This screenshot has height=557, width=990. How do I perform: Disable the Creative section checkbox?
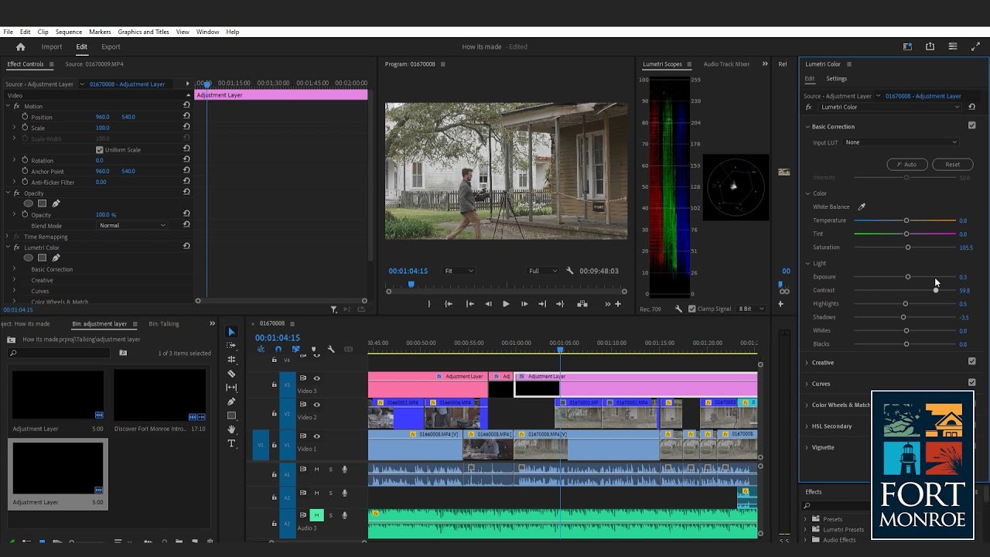972,361
